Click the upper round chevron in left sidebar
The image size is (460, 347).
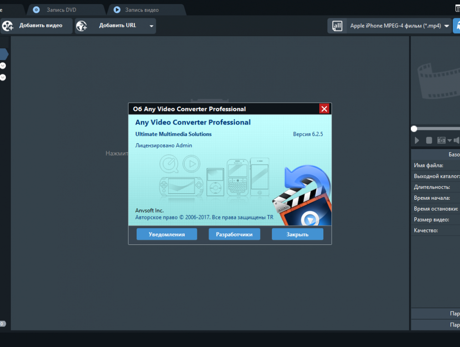click(3, 66)
